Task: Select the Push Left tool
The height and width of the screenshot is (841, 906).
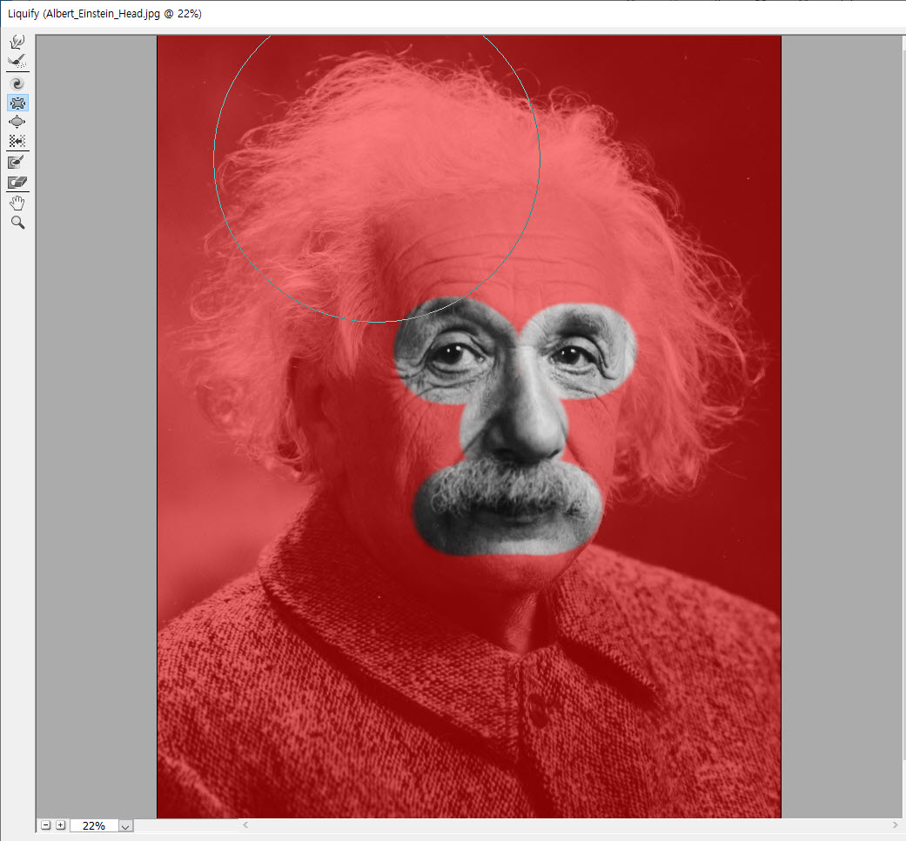Action: coord(17,141)
